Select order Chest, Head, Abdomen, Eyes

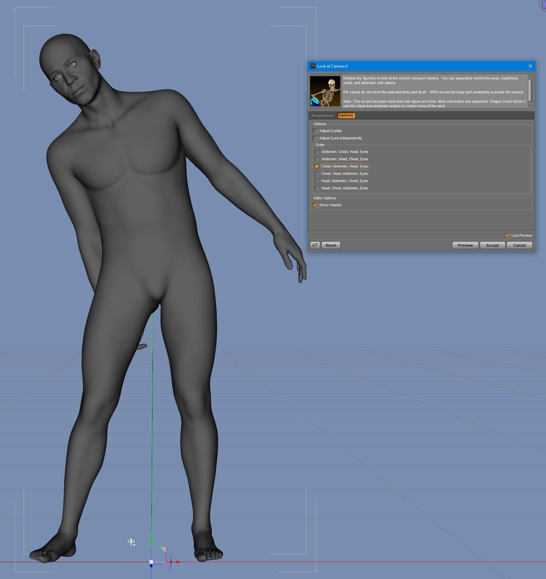(x=317, y=174)
